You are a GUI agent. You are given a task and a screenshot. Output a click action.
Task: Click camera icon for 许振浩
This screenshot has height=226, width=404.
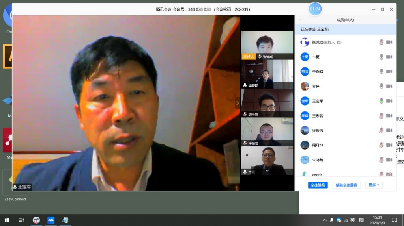[x=389, y=130]
